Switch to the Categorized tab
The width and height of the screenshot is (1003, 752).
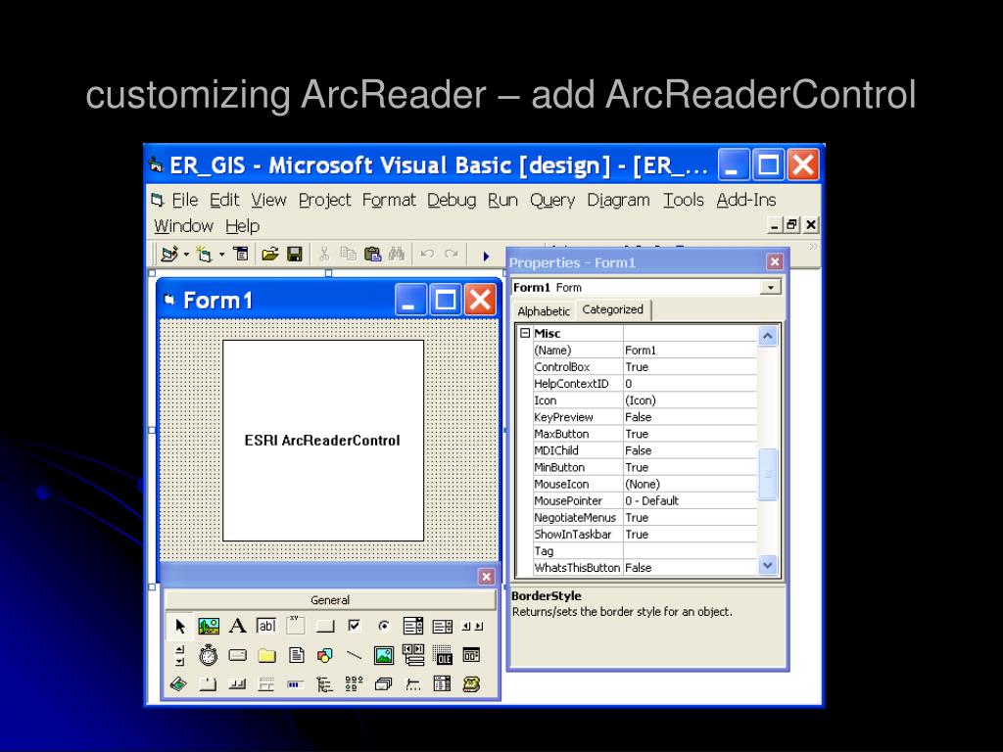tap(613, 309)
